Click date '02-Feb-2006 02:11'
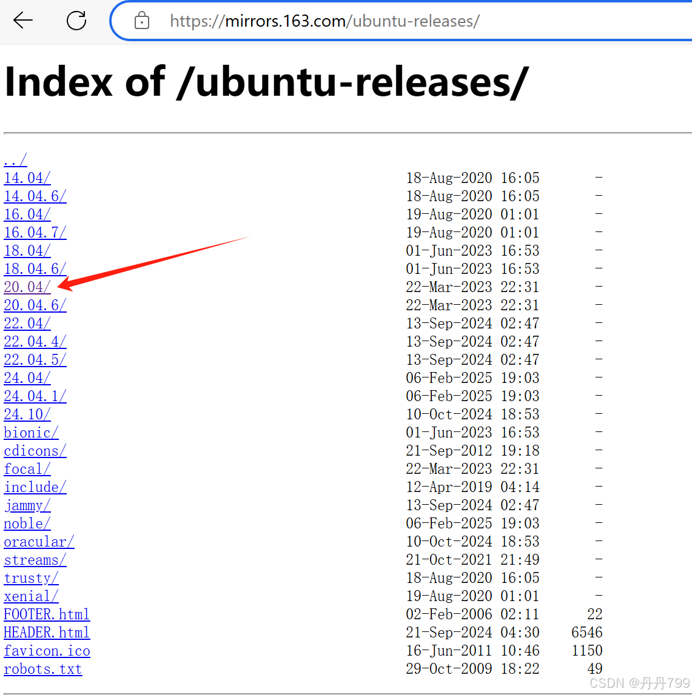 [x=472, y=614]
